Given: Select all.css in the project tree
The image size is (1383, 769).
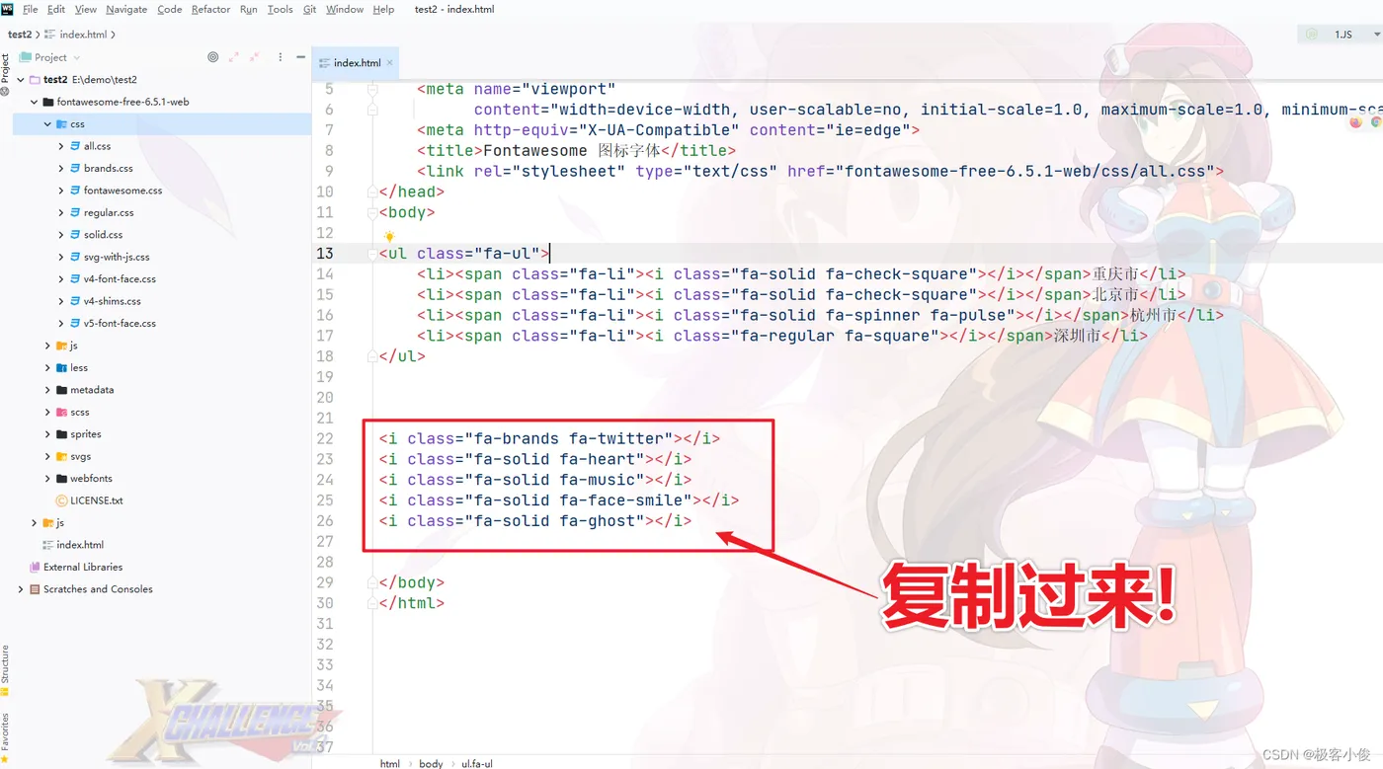Looking at the screenshot, I should [97, 146].
